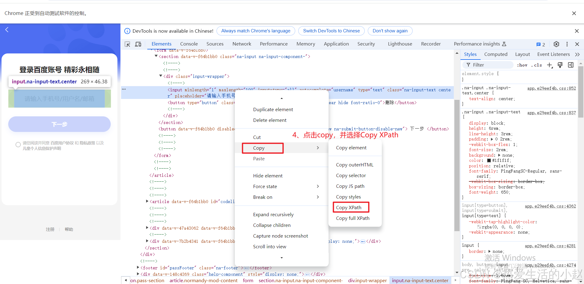Open DevTools more options kebab menu
584x284 pixels.
pos(567,44)
